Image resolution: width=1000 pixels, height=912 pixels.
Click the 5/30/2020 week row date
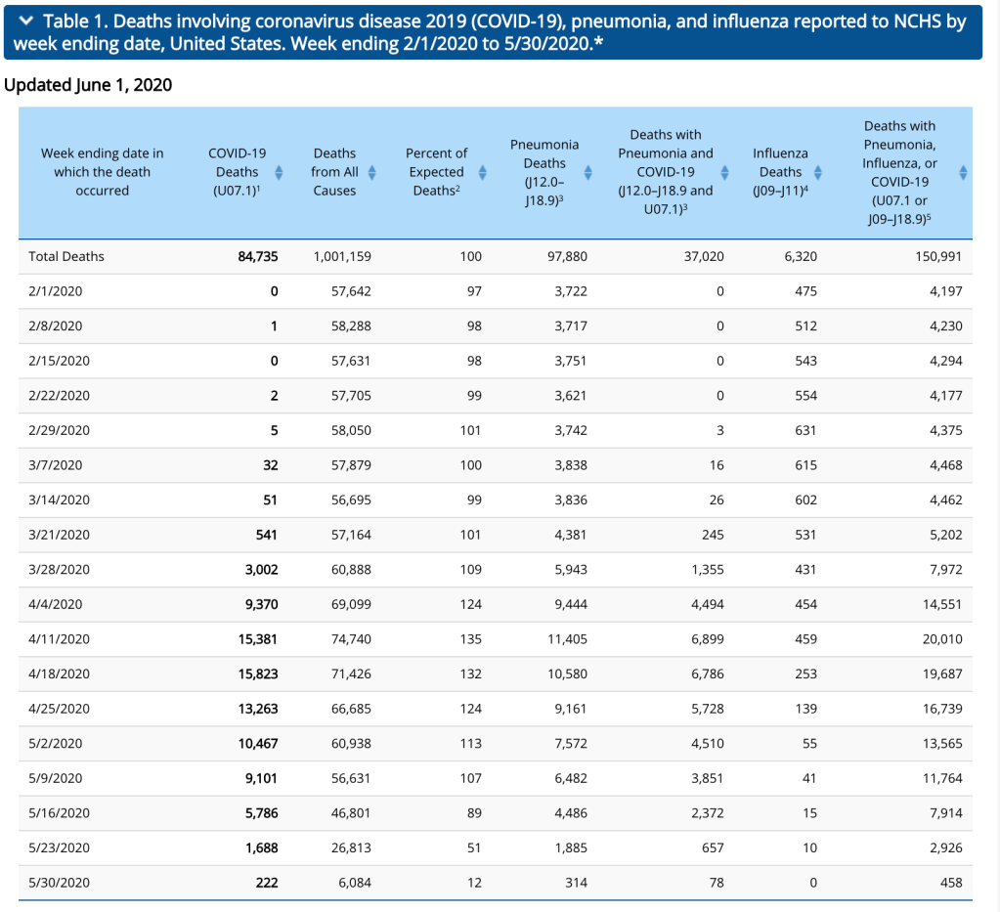pyautogui.click(x=60, y=883)
